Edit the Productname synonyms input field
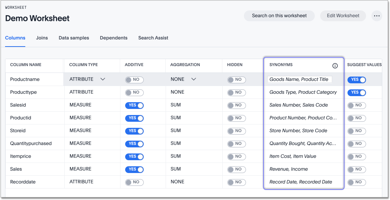 coord(300,79)
